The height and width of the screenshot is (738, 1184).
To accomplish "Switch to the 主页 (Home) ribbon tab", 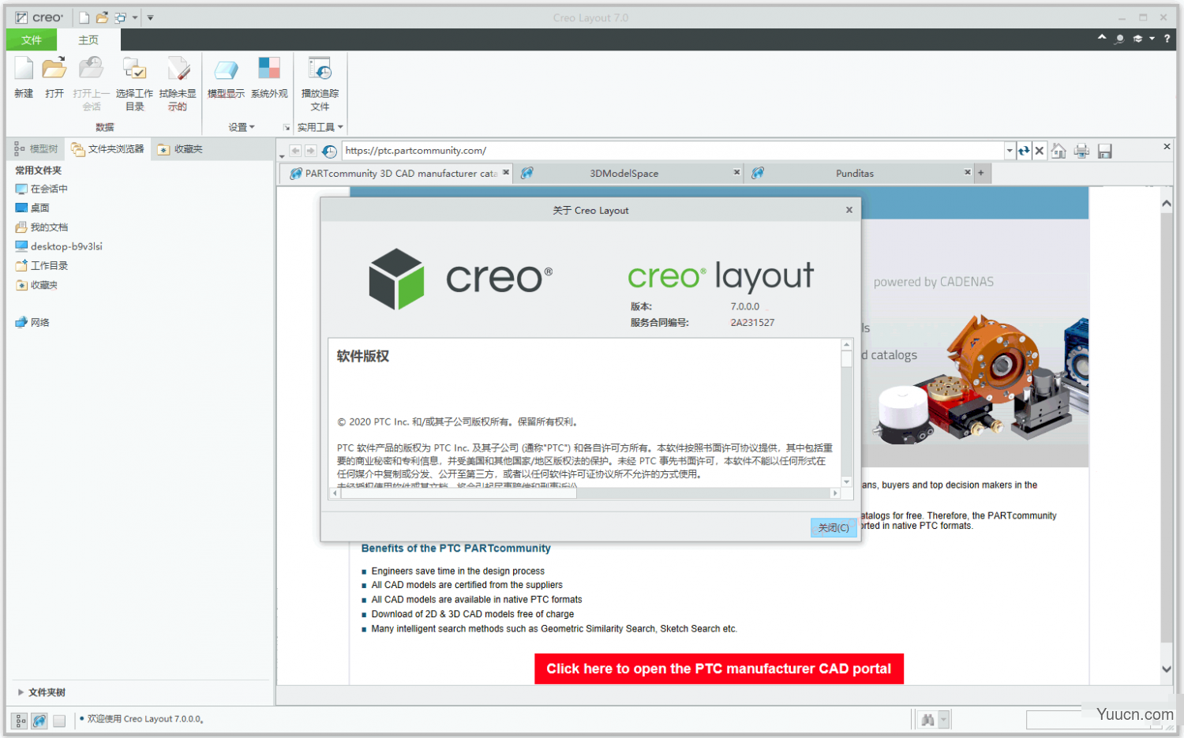I will [x=88, y=39].
